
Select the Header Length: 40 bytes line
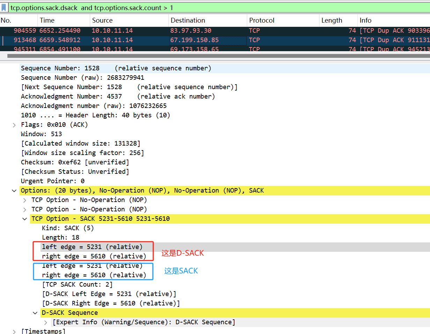pyautogui.click(x=96, y=115)
